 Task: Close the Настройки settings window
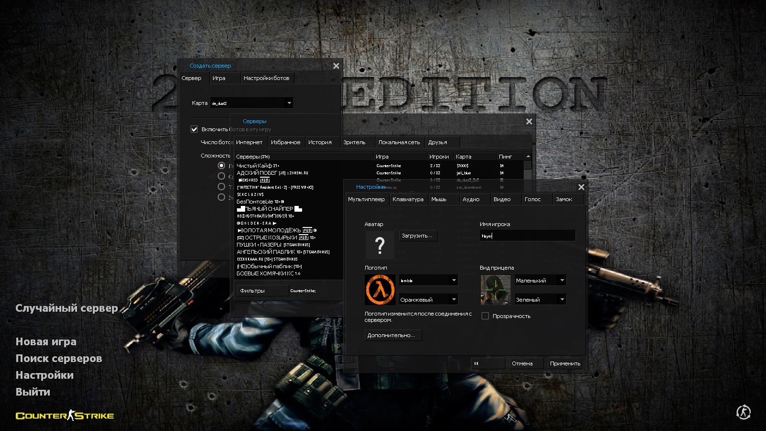[x=581, y=187]
